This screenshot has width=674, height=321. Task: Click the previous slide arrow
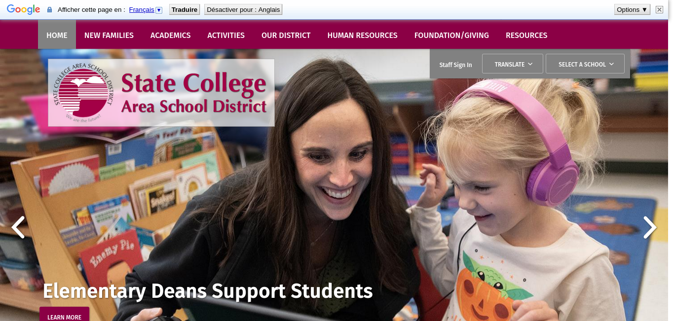[x=18, y=227]
